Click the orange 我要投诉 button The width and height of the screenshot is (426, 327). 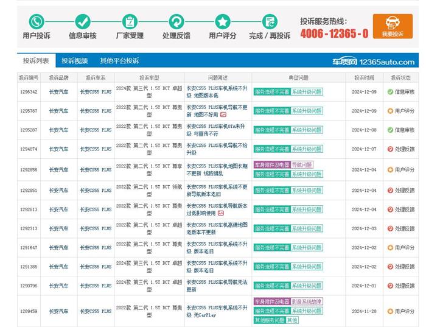click(393, 26)
